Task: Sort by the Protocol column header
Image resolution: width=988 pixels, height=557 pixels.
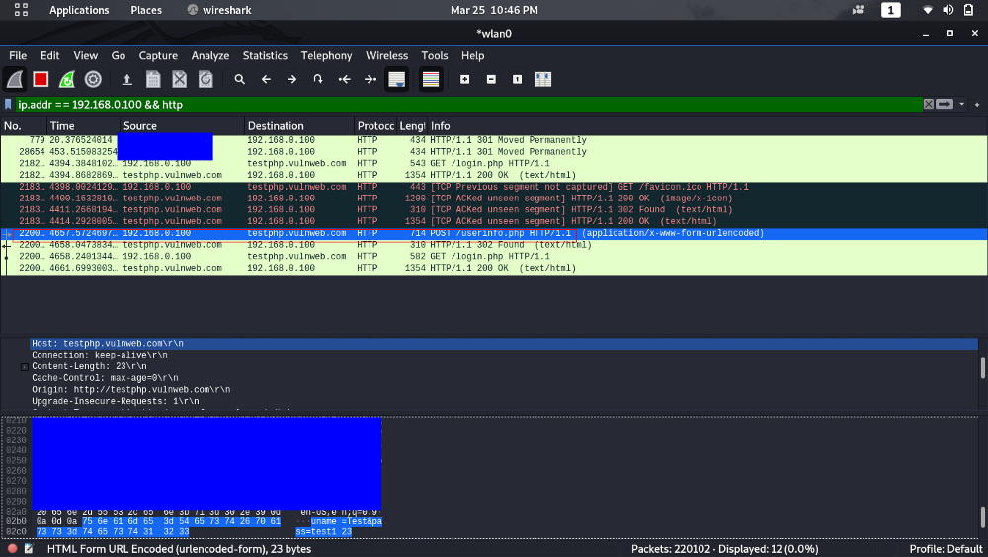Action: [x=374, y=126]
